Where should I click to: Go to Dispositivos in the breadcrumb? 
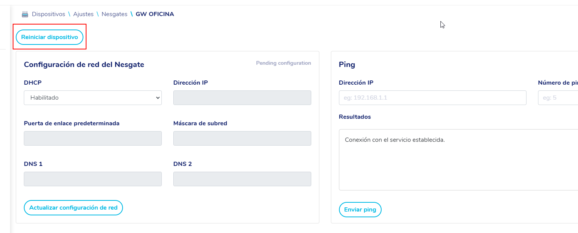tap(48, 14)
